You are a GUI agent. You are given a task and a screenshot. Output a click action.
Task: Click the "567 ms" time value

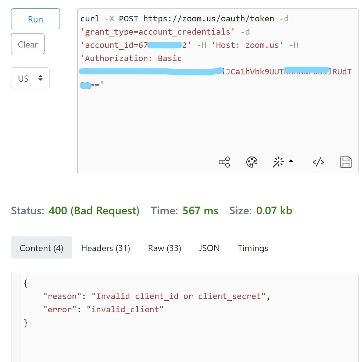(x=200, y=211)
